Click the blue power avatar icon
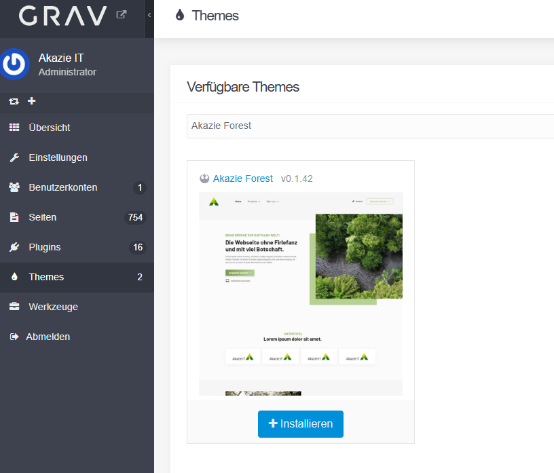554x473 pixels. pos(14,64)
